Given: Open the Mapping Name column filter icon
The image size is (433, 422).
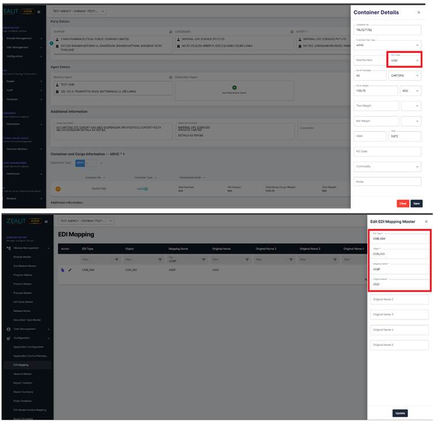Looking at the screenshot, I should click(204, 260).
